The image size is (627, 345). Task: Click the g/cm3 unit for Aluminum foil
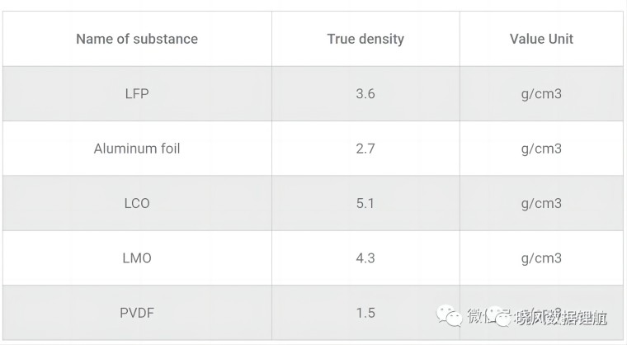click(541, 149)
